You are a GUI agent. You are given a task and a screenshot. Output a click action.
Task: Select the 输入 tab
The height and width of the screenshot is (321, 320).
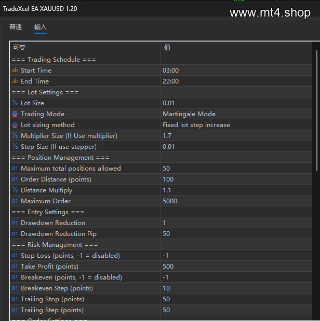pos(41,27)
